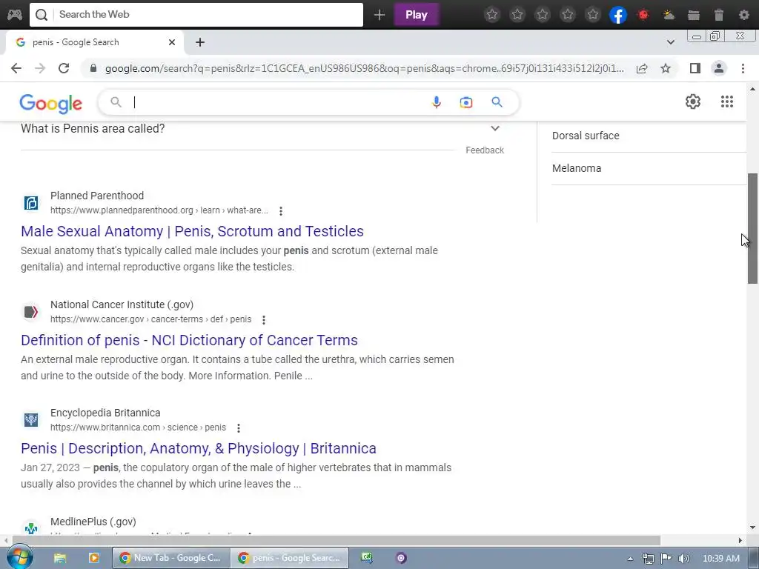
Task: Open top bar gear settings
Action: pyautogui.click(x=744, y=15)
